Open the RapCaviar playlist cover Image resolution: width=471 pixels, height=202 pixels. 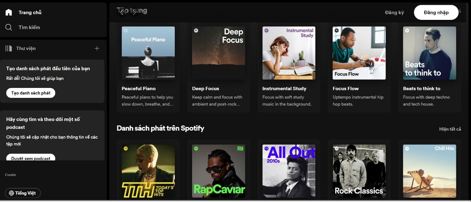[219, 171]
